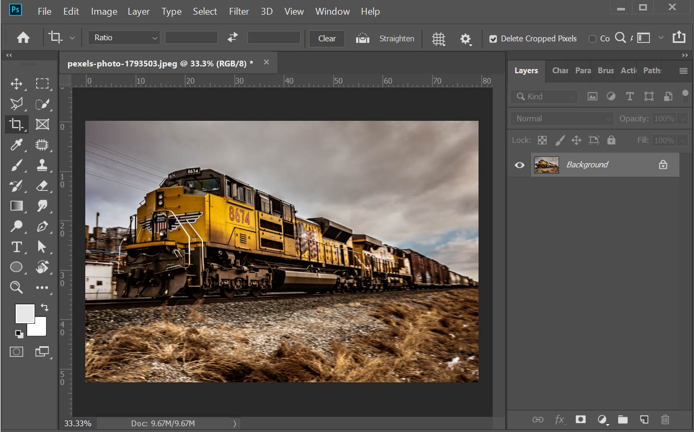Select the Zoom tool
This screenshot has height=432, width=694.
pyautogui.click(x=16, y=287)
